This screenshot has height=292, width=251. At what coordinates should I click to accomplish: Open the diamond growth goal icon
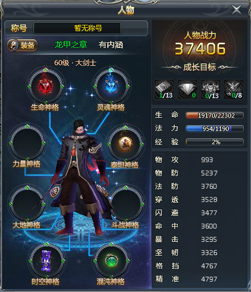[x=188, y=89]
